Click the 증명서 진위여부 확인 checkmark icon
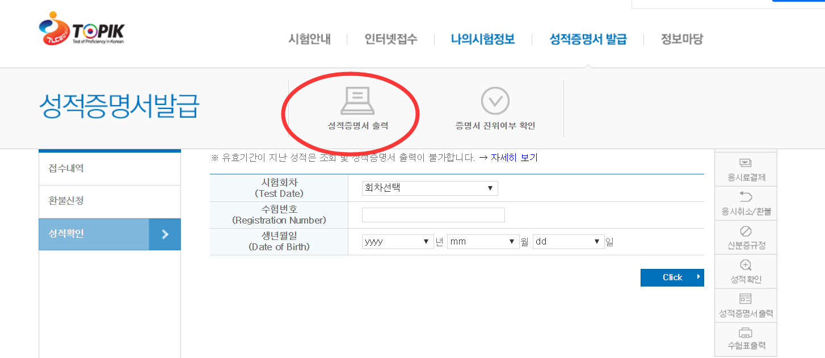 [495, 101]
